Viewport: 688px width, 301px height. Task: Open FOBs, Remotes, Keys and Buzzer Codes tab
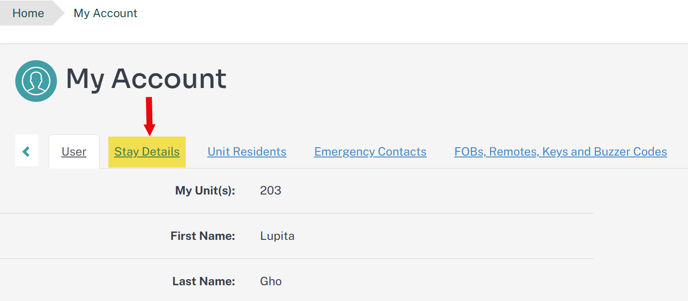[561, 151]
